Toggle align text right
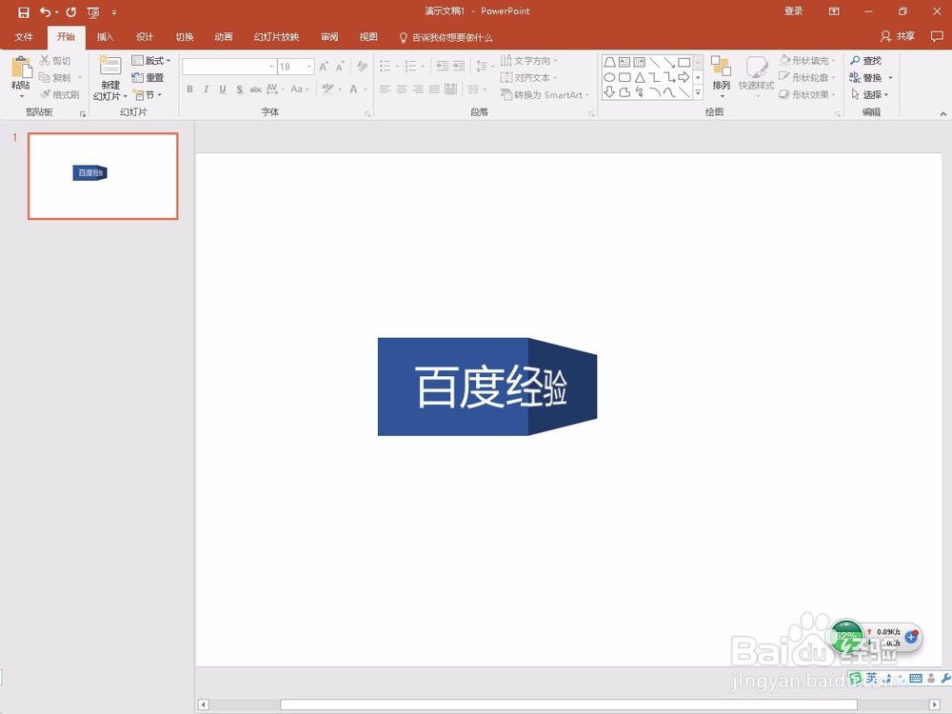952x714 pixels. 418,89
